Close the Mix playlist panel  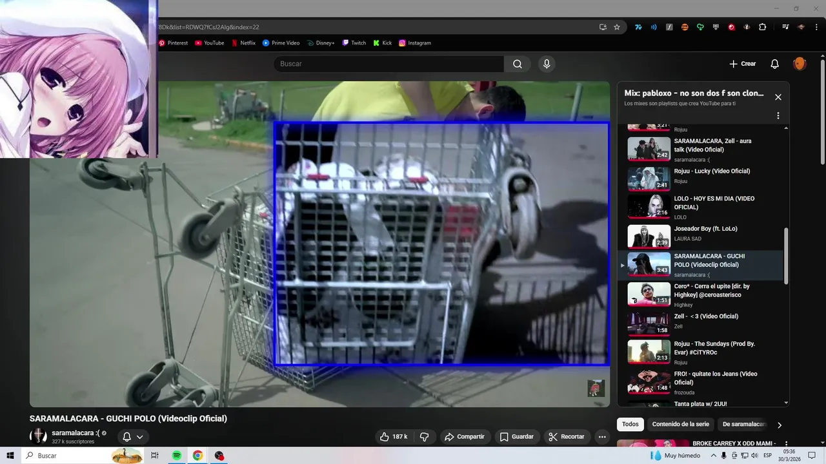[x=778, y=97]
